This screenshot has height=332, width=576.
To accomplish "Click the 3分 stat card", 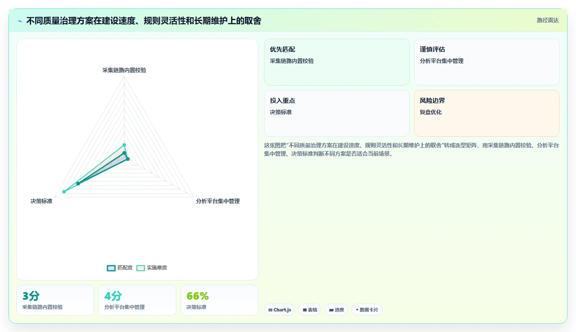I will coord(55,300).
